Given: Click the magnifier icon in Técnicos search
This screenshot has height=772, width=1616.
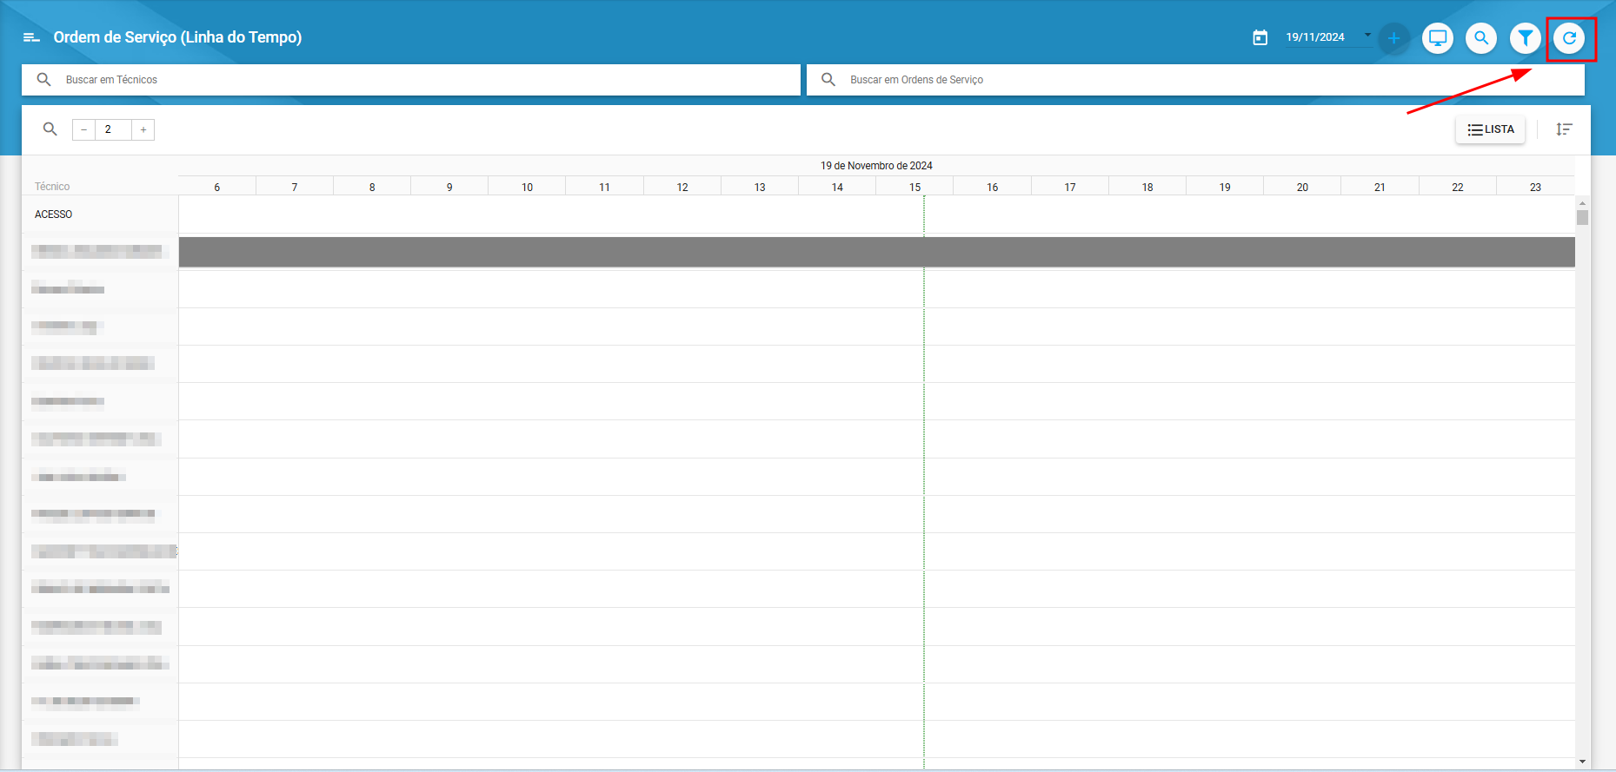Looking at the screenshot, I should 44,80.
